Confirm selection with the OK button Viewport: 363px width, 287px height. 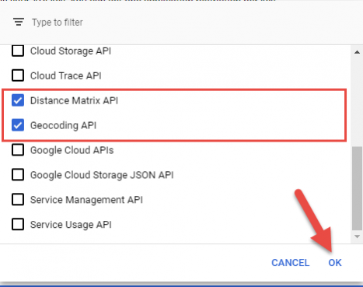tap(335, 263)
